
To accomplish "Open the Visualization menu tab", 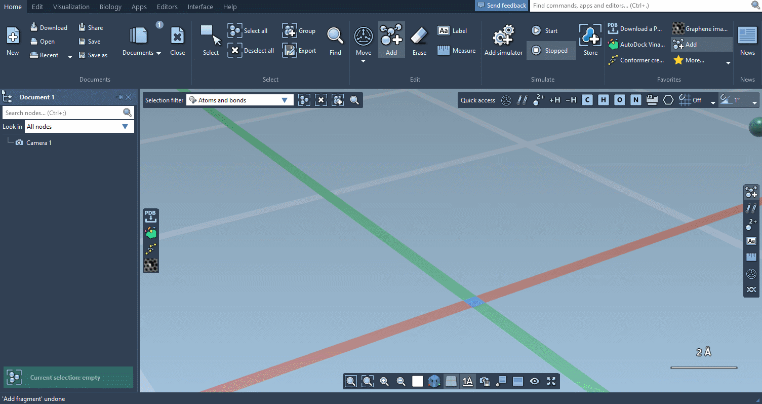I will 71,7.
